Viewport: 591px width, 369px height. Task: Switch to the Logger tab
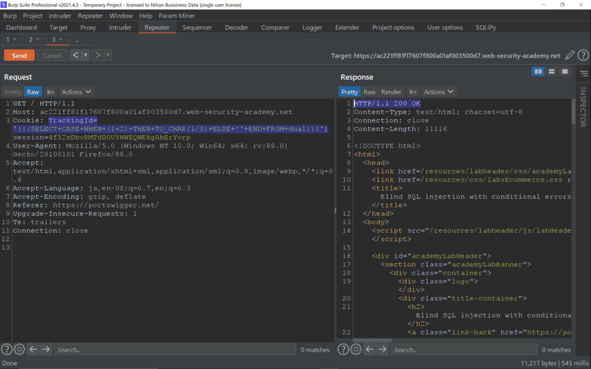pos(312,28)
